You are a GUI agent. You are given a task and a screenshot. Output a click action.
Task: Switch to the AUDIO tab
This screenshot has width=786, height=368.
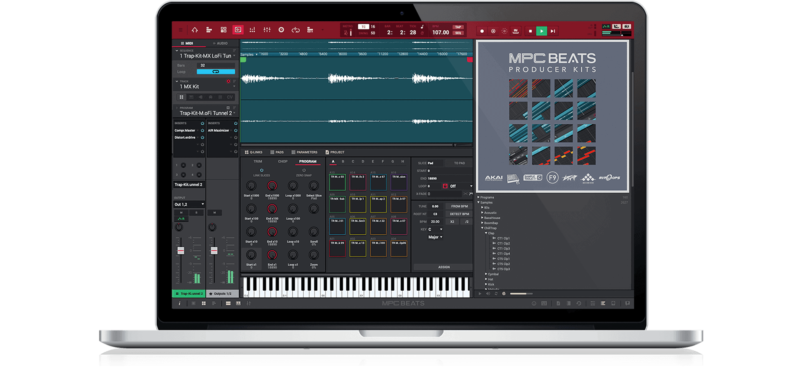(x=220, y=43)
